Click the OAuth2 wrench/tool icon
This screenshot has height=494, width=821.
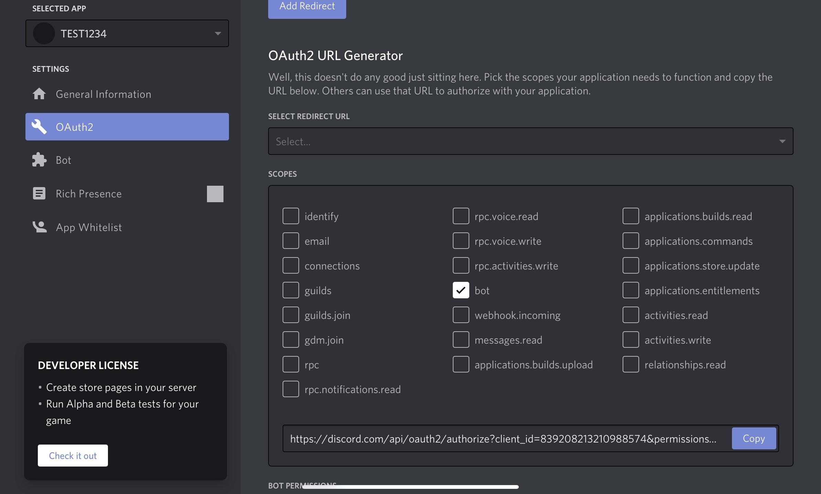39,126
